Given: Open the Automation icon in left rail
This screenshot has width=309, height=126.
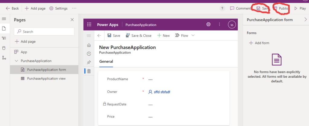Looking at the screenshot, I should [4, 58].
